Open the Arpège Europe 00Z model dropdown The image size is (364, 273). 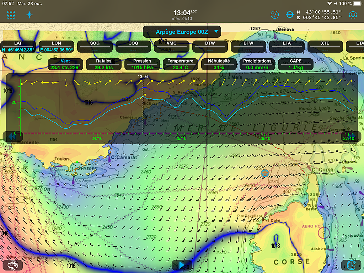tap(182, 32)
